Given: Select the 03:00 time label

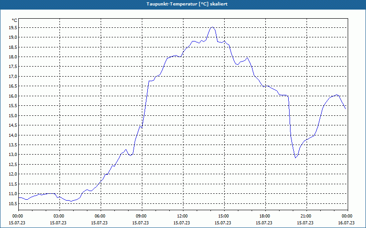Looking at the screenshot, I should click(59, 216).
